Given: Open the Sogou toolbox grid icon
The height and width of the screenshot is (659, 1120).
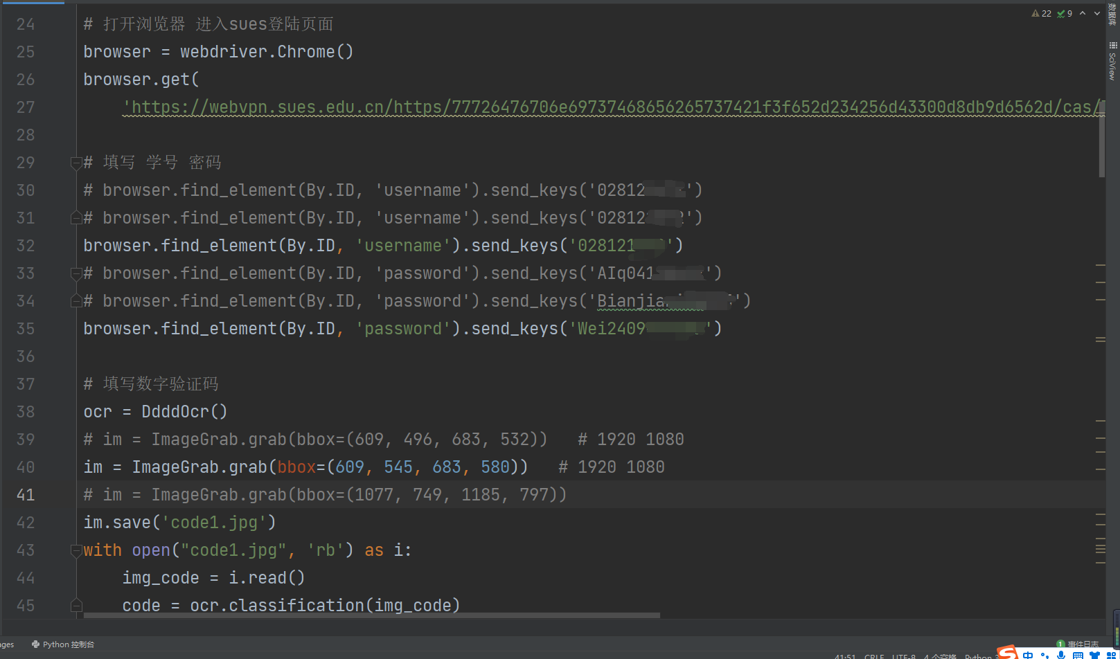Looking at the screenshot, I should coord(1111,655).
